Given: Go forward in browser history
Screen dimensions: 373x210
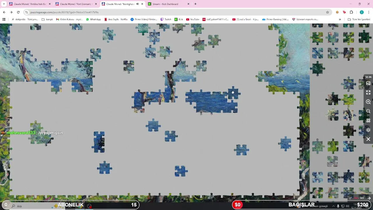Looking at the screenshot, I should pyautogui.click(x=11, y=12).
